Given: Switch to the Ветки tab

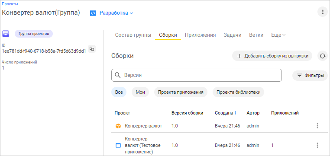Looking at the screenshot, I should click(x=256, y=35).
